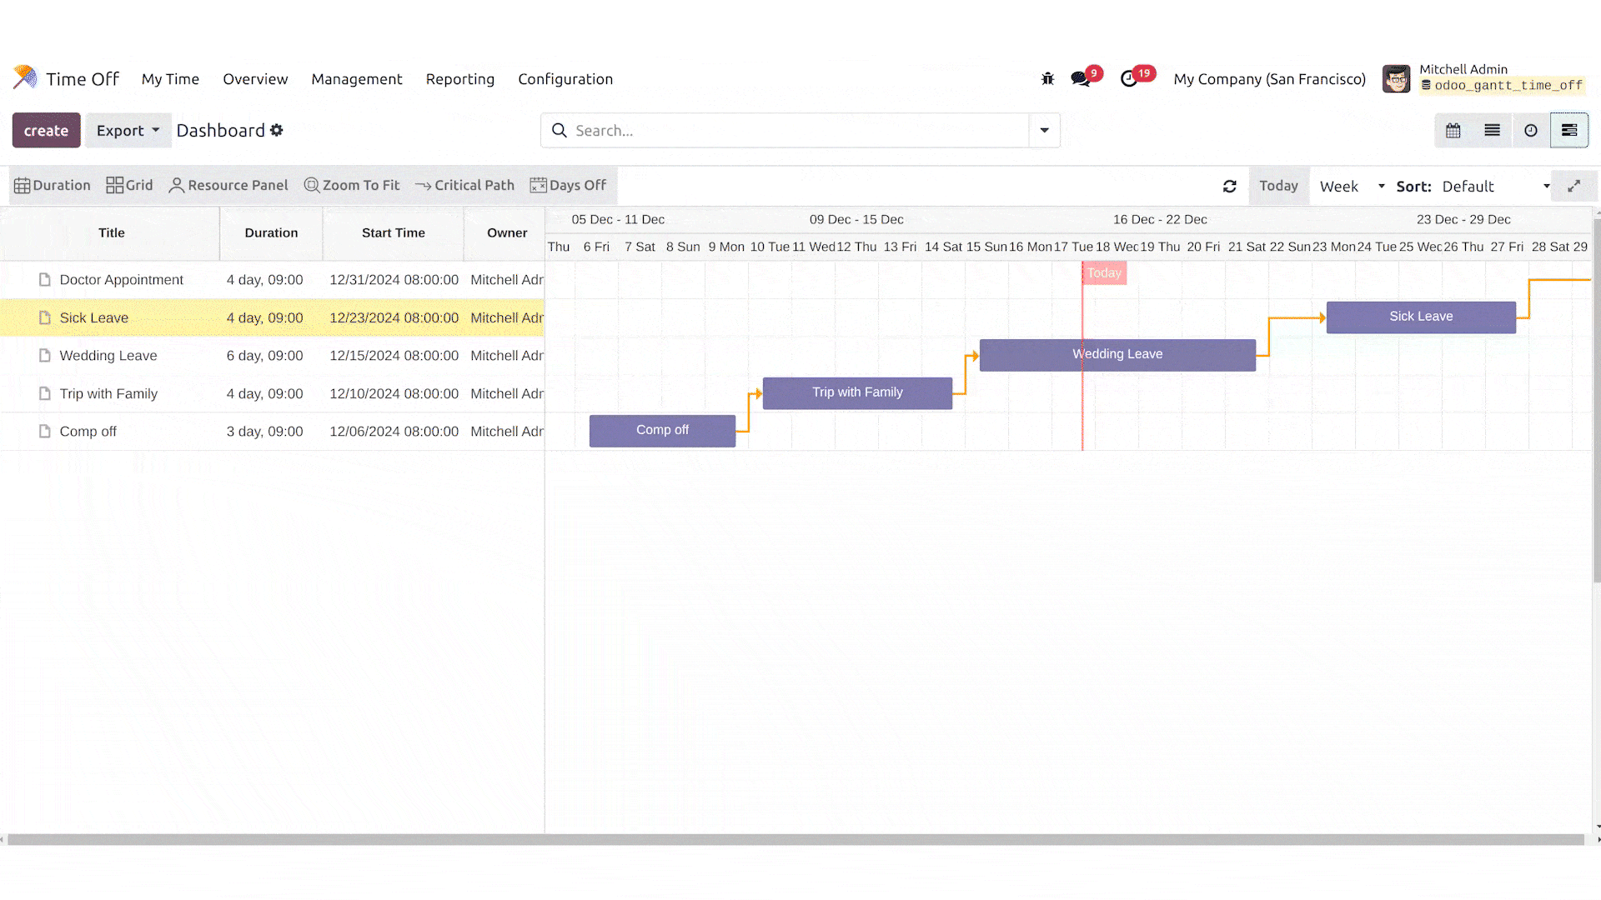Switch to activity view icon
This screenshot has width=1601, height=900.
coord(1531,131)
